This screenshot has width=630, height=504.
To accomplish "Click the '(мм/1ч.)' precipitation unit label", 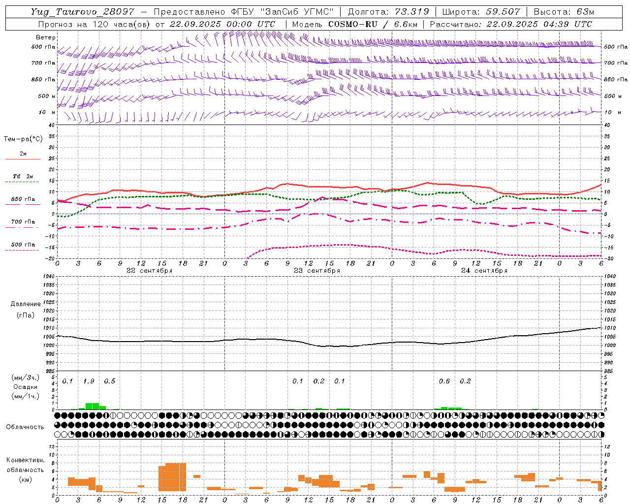I will tap(26, 396).
